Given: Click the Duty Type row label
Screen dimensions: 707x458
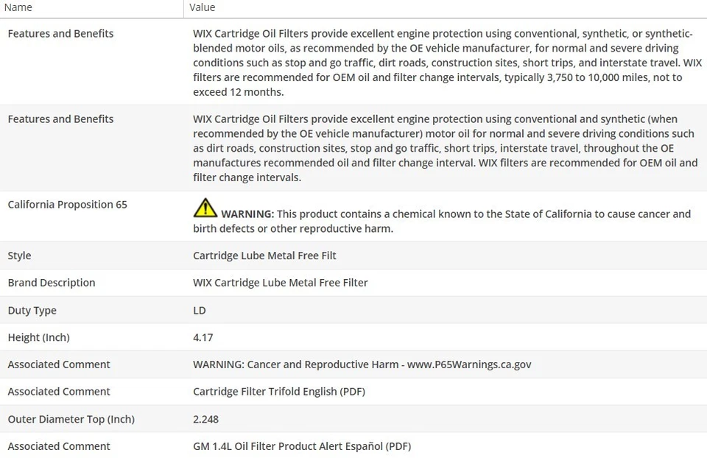Looking at the screenshot, I should 32,311.
